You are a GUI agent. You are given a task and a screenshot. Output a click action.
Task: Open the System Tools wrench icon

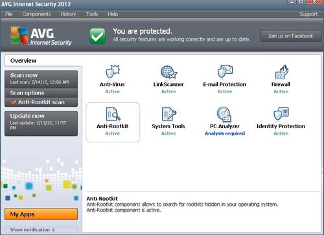[168, 114]
